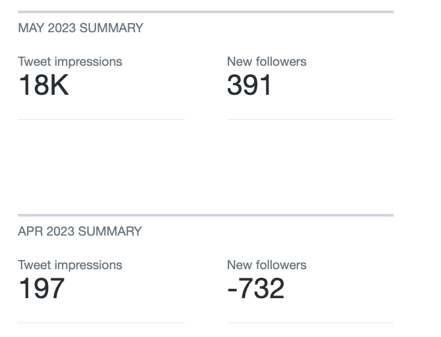Click the 197 impressions value
441x337 pixels.
coord(41,289)
